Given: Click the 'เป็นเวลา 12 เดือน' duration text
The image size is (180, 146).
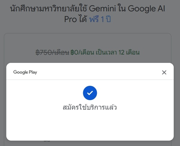Looking at the screenshot, I should (x=118, y=53).
